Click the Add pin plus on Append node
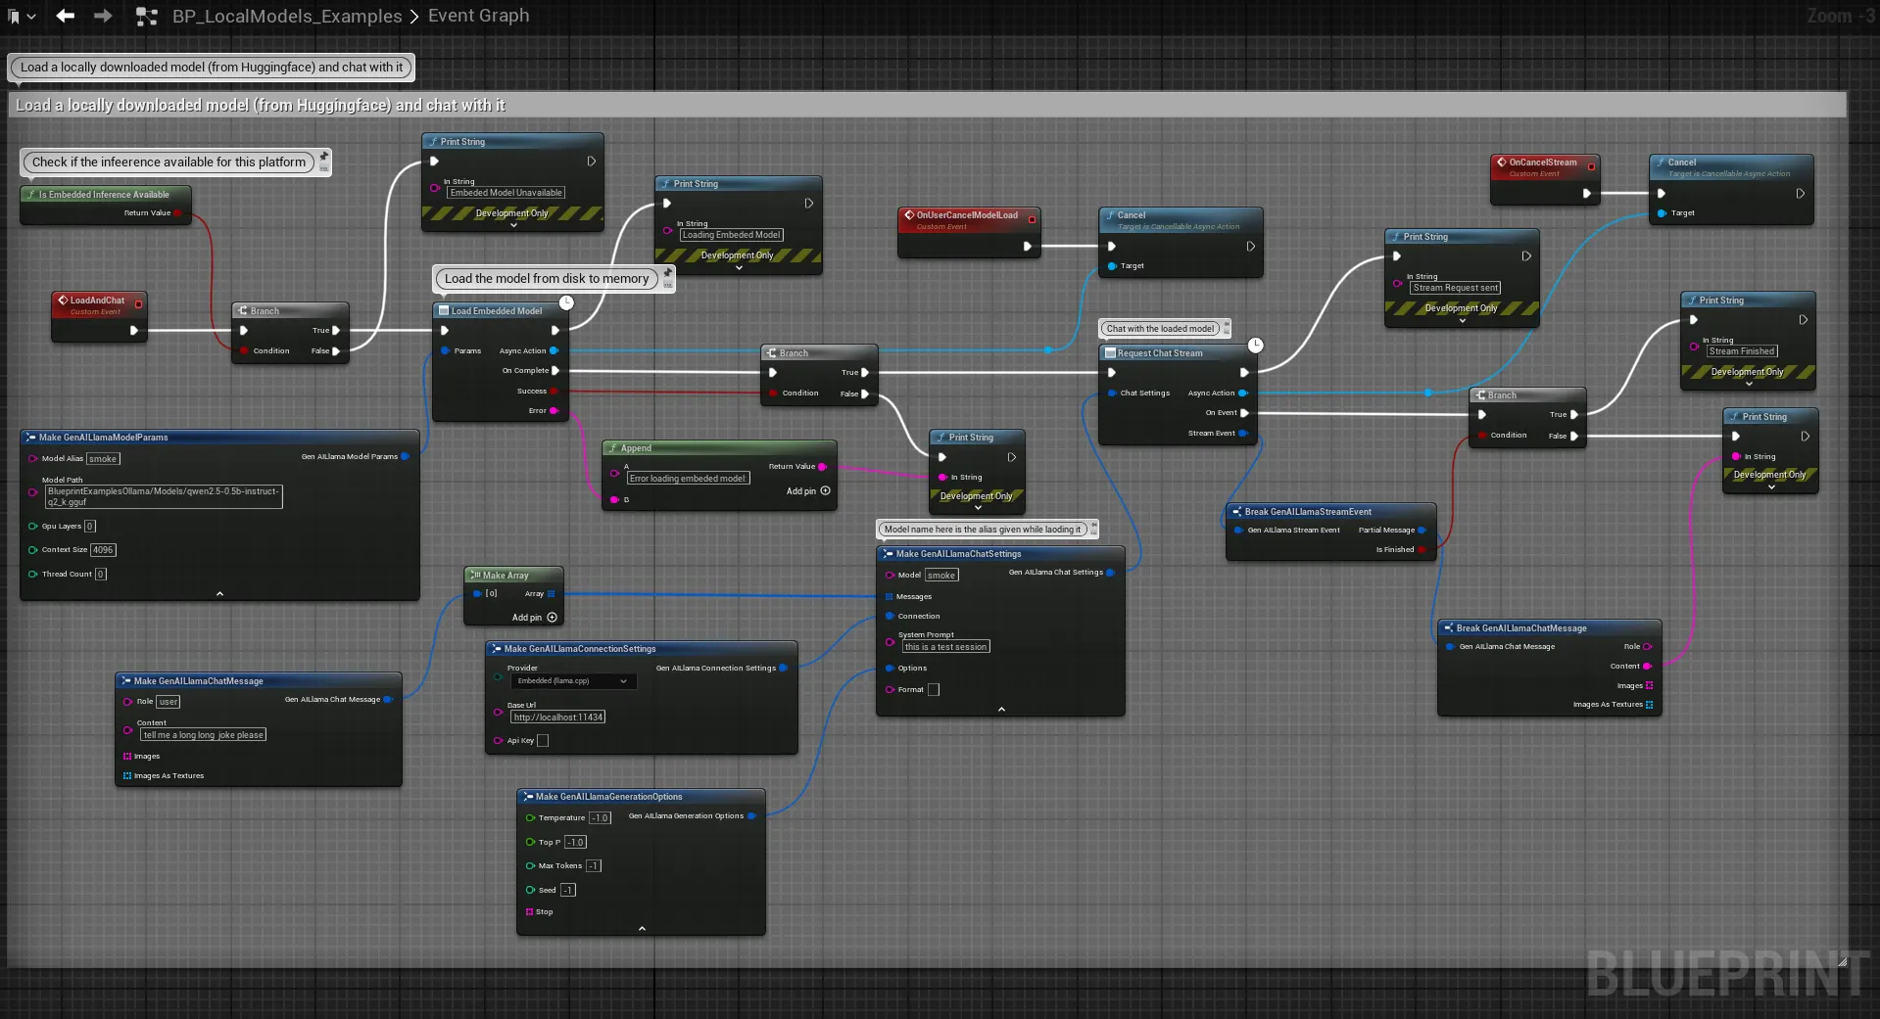Screen dimensions: 1880x1019 pos(826,491)
